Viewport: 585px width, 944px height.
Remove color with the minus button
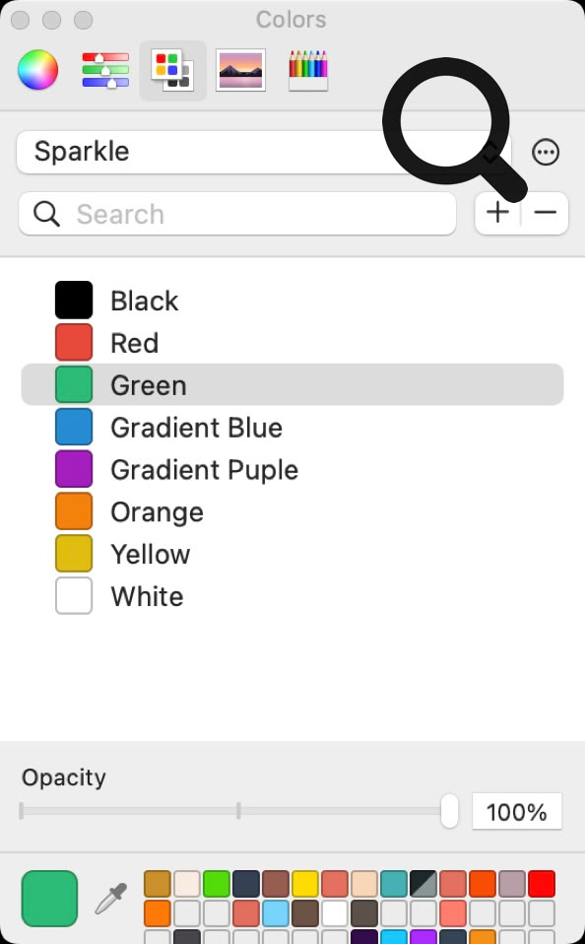(x=545, y=213)
